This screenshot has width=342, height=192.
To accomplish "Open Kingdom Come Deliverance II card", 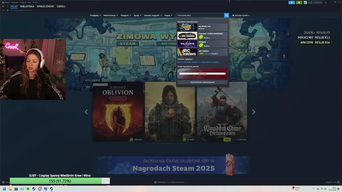I will (222, 111).
